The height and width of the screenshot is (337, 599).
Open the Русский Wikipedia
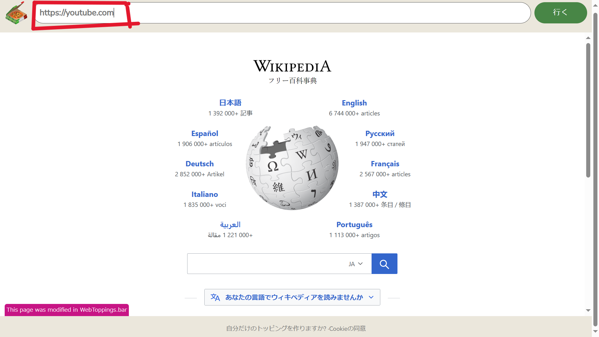point(380,133)
